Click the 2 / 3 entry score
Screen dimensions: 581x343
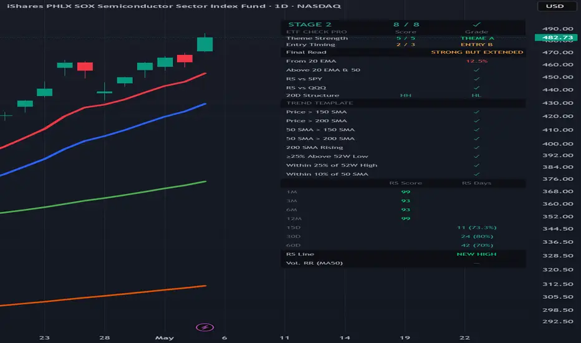coord(406,44)
